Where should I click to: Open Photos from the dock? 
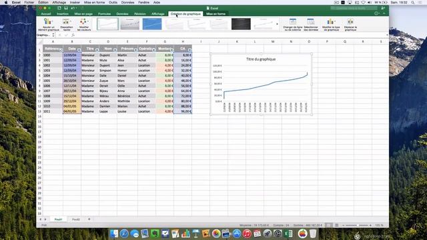[216, 233]
